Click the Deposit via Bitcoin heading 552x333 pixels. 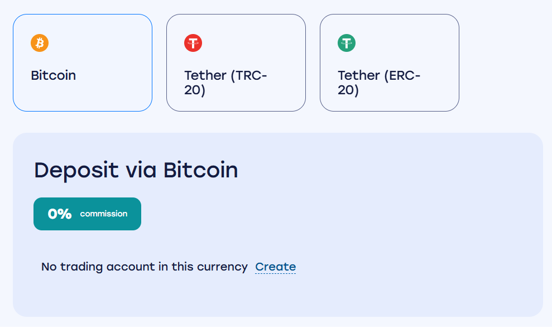135,170
